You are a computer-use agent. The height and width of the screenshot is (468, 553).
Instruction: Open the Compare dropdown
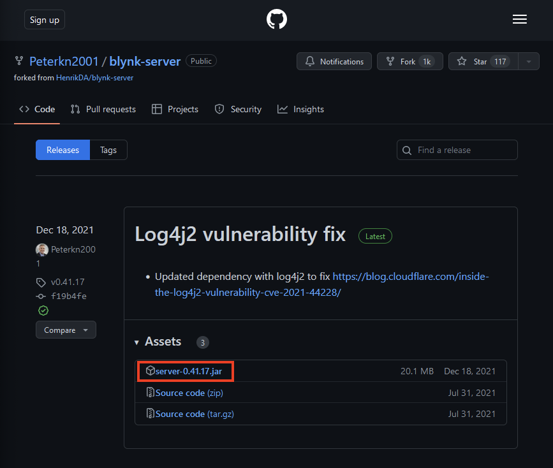66,330
